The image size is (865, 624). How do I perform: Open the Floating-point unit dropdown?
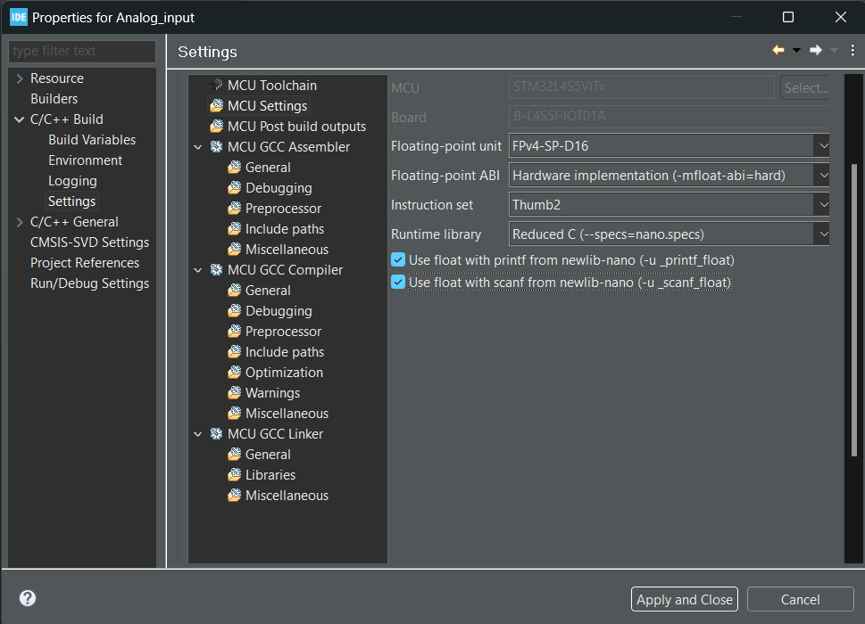coord(821,146)
